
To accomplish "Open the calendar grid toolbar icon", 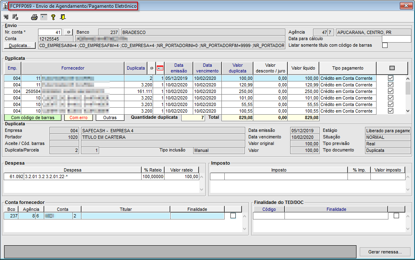I will point(44,17).
